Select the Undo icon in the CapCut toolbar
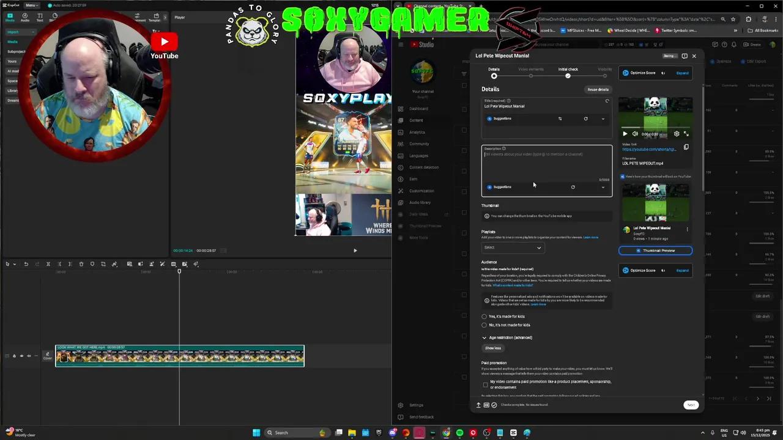Screen dimensions: 783x440 [26, 264]
